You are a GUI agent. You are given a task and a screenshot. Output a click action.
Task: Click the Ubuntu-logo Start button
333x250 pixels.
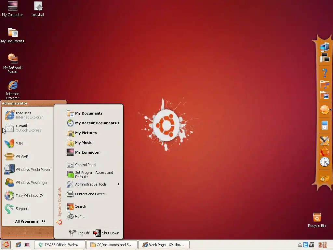pos(6,245)
